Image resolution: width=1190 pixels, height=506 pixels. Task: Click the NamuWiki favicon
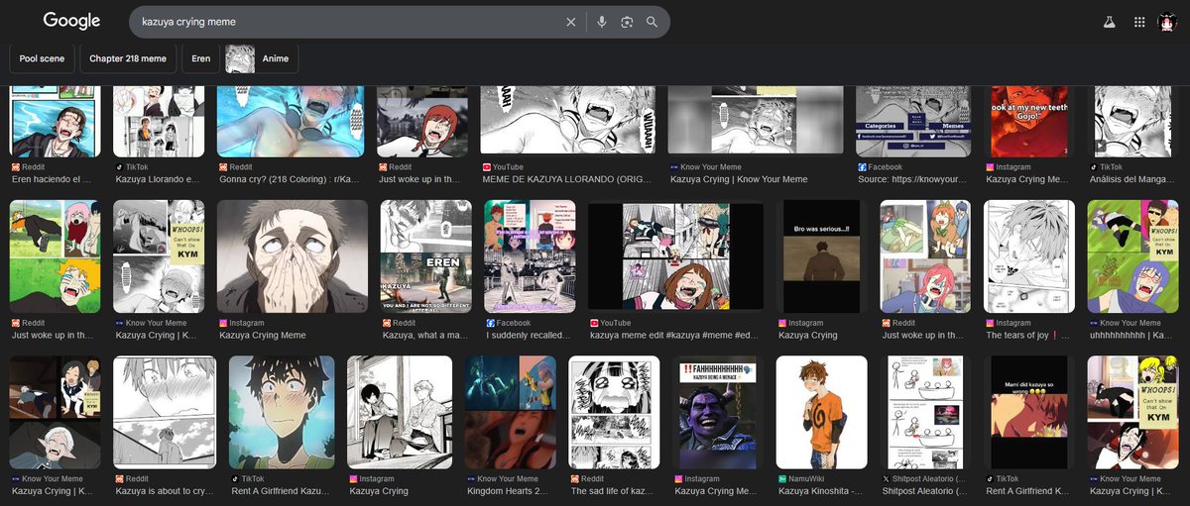[x=781, y=479]
